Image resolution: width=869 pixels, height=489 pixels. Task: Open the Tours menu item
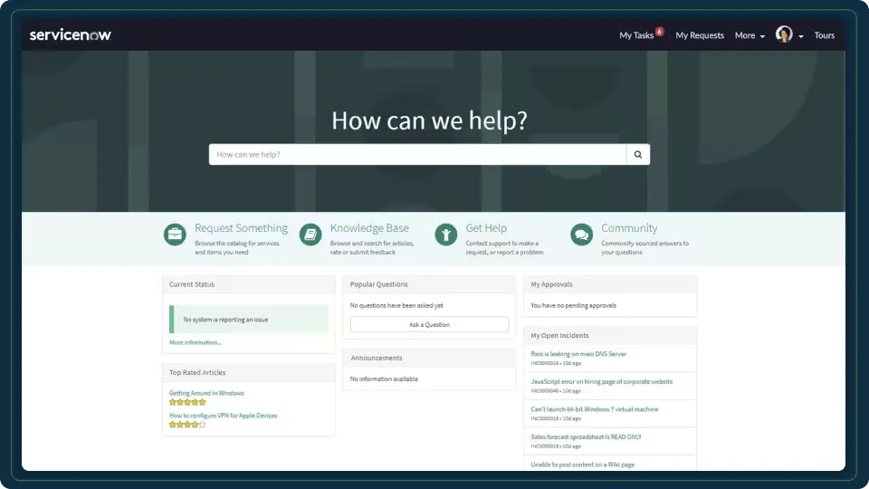(x=824, y=35)
